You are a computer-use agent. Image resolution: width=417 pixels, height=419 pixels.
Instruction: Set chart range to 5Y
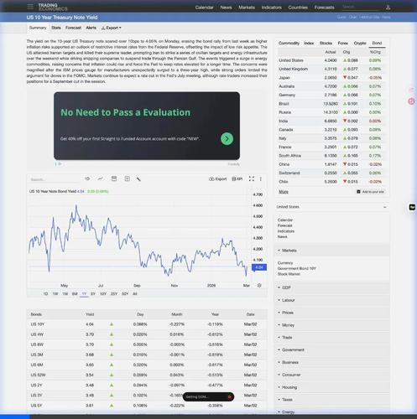93,294
